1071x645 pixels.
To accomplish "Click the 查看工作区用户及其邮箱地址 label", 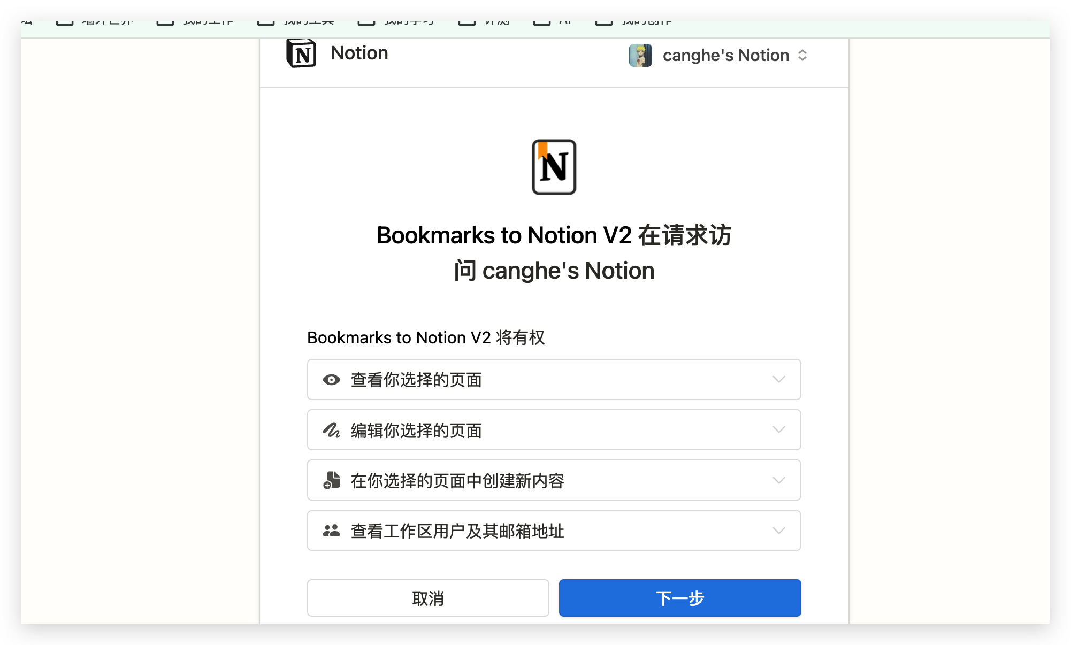I will coord(457,531).
